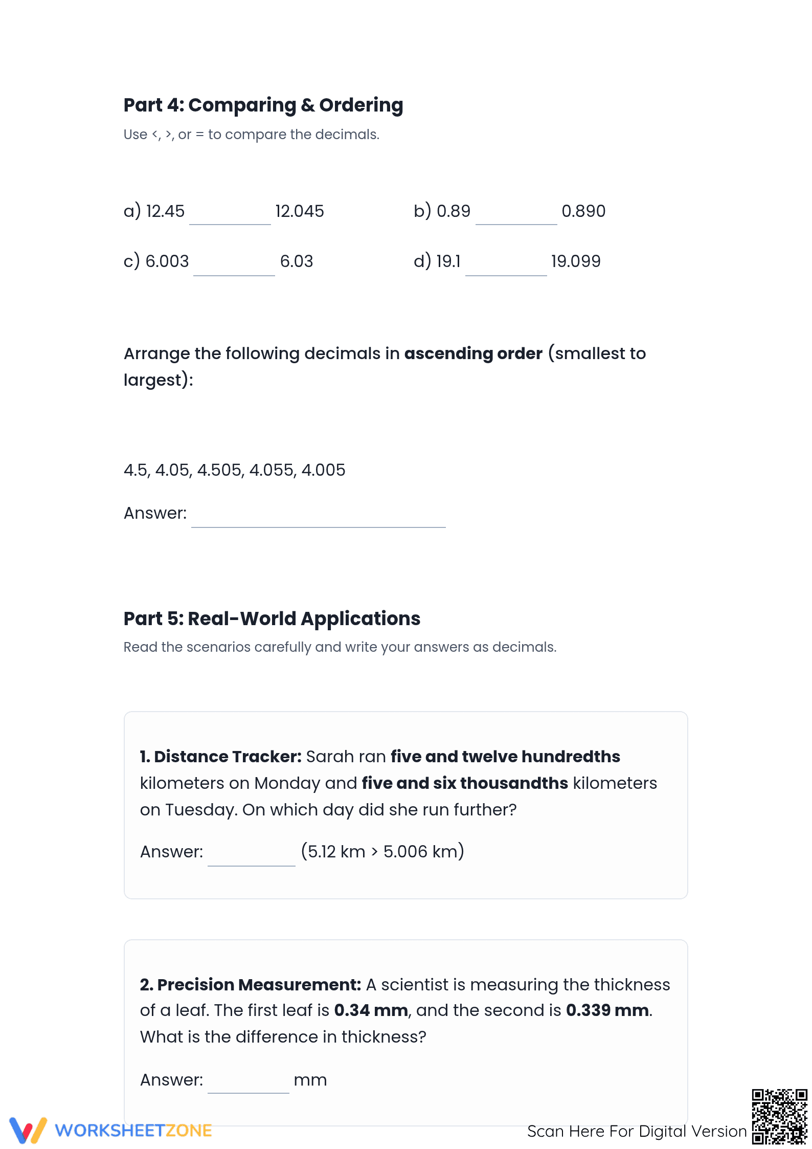Click the hint '(5.12 km > 5.006 km)'
812x1149 pixels.
coord(382,852)
